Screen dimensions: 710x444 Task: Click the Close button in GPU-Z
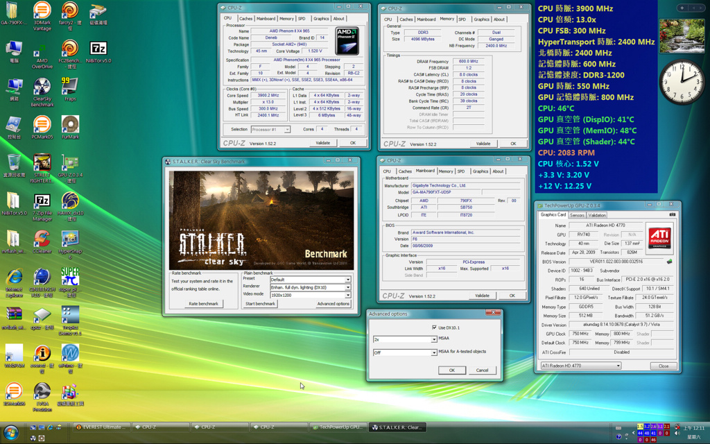pyautogui.click(x=664, y=366)
